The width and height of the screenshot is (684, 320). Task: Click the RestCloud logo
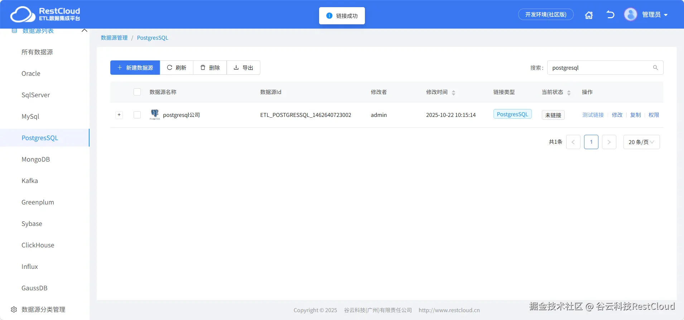[45, 14]
